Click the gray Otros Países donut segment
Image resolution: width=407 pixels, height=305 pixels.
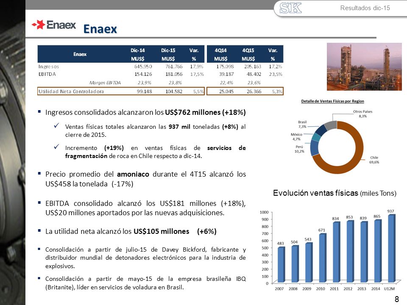[331, 125]
